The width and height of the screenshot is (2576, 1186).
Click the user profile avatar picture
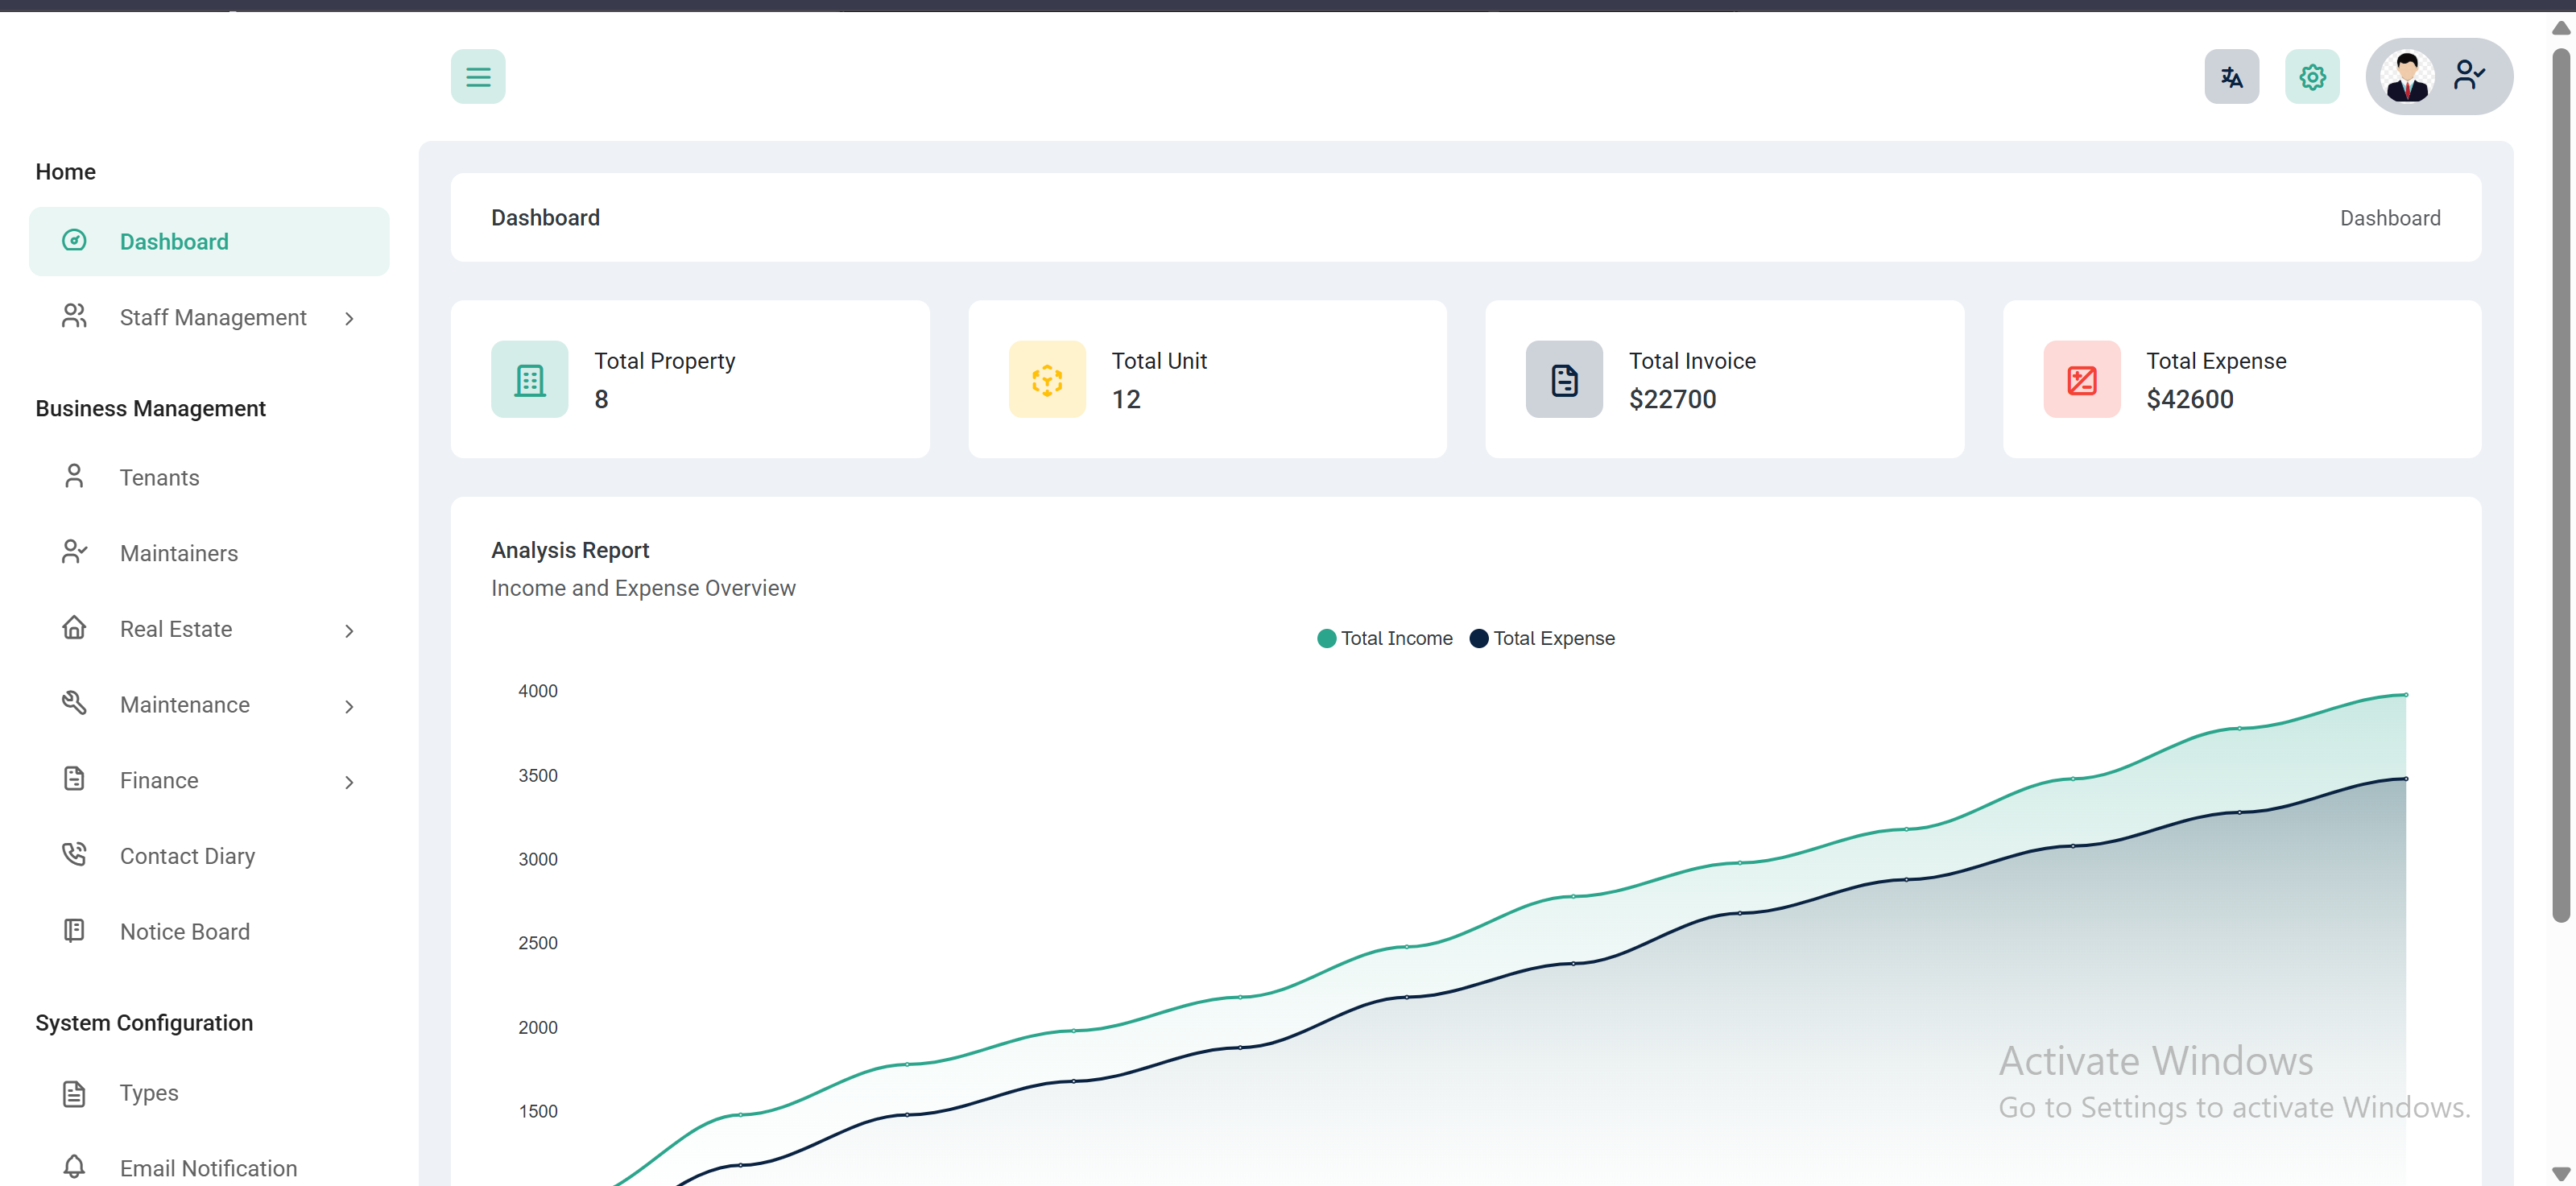[x=2407, y=77]
